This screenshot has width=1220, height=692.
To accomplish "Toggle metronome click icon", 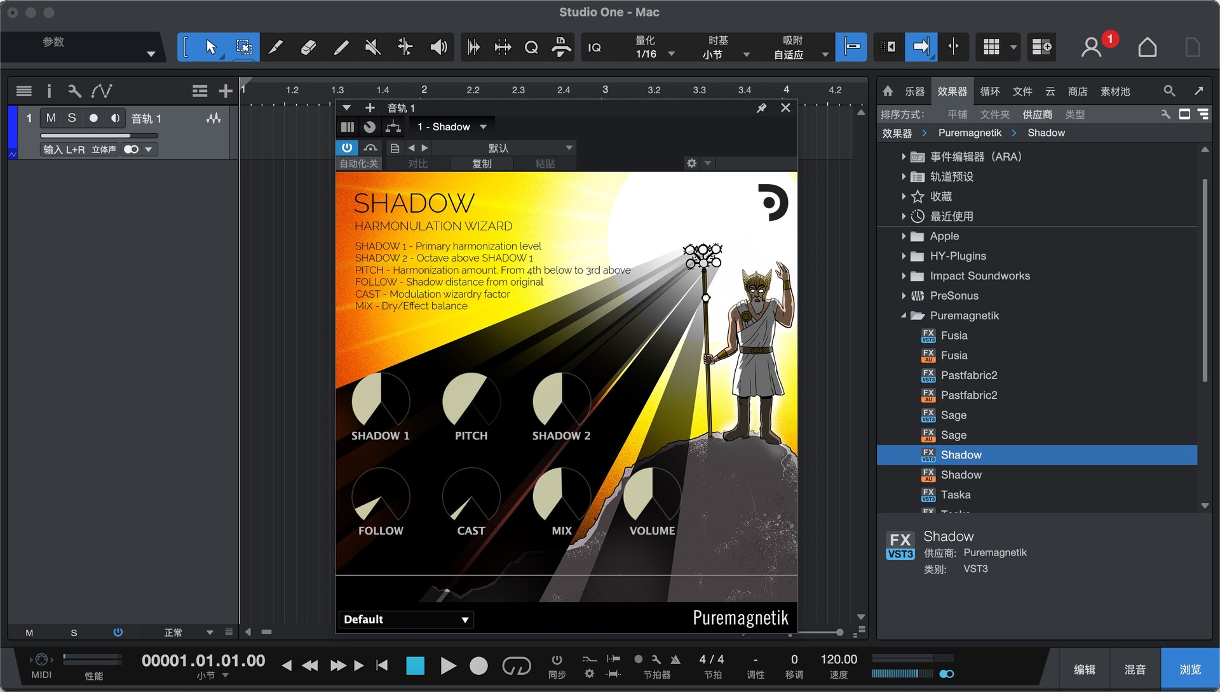I will [x=675, y=660].
